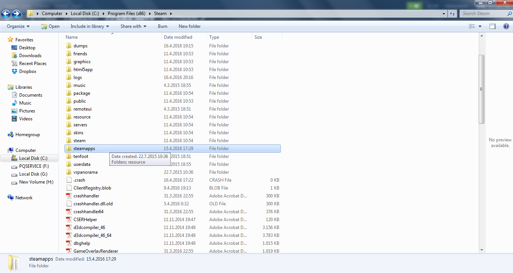Open the recent pages dropdown beside Forward

click(x=24, y=14)
